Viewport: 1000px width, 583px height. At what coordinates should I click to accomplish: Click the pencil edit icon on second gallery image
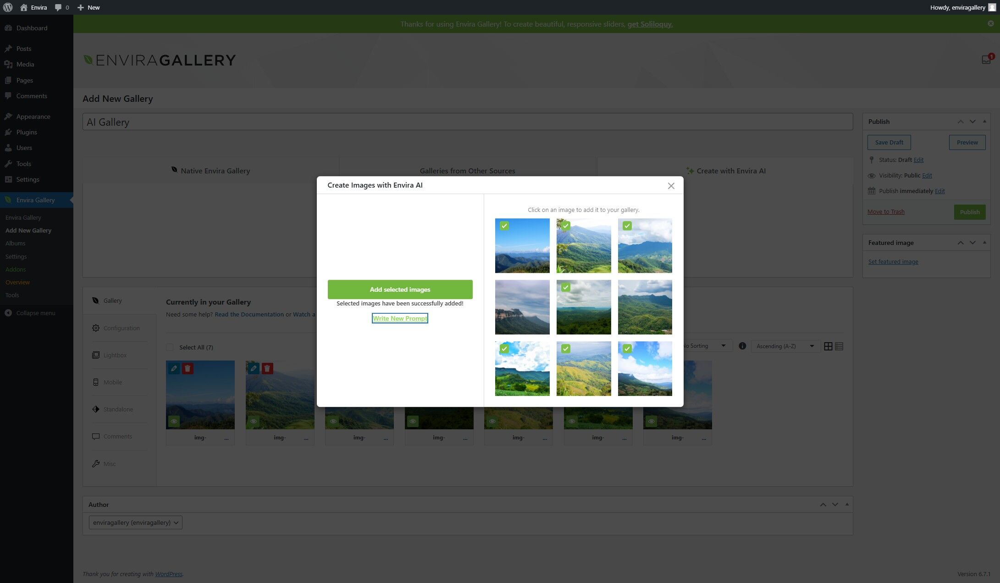(x=254, y=368)
